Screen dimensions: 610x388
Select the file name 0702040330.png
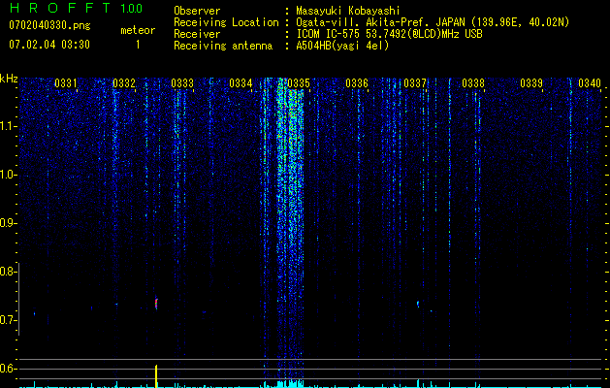pos(49,25)
